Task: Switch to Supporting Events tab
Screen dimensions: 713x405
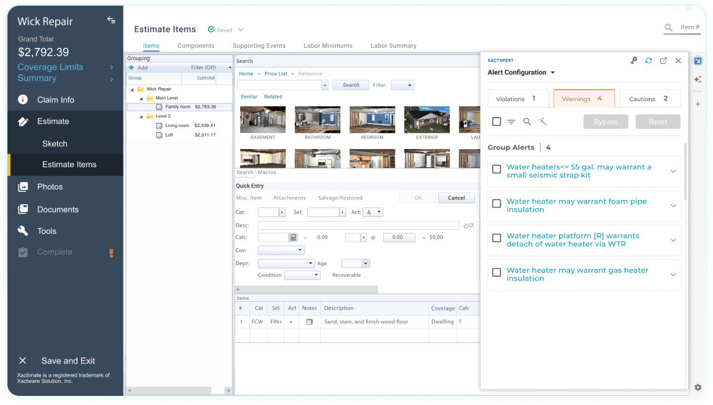Action: click(259, 46)
